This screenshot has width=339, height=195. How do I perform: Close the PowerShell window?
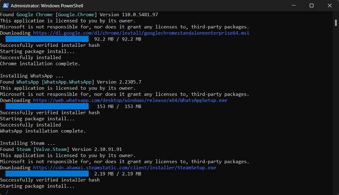[x=330, y=5]
